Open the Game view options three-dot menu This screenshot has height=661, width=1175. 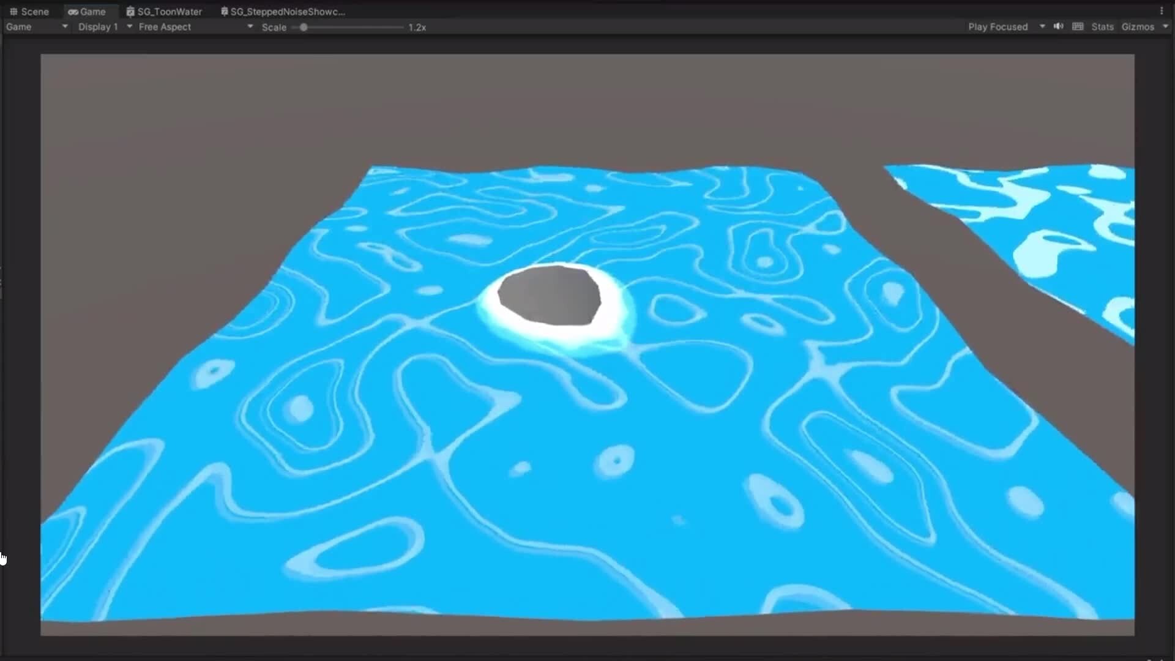click(x=1162, y=10)
